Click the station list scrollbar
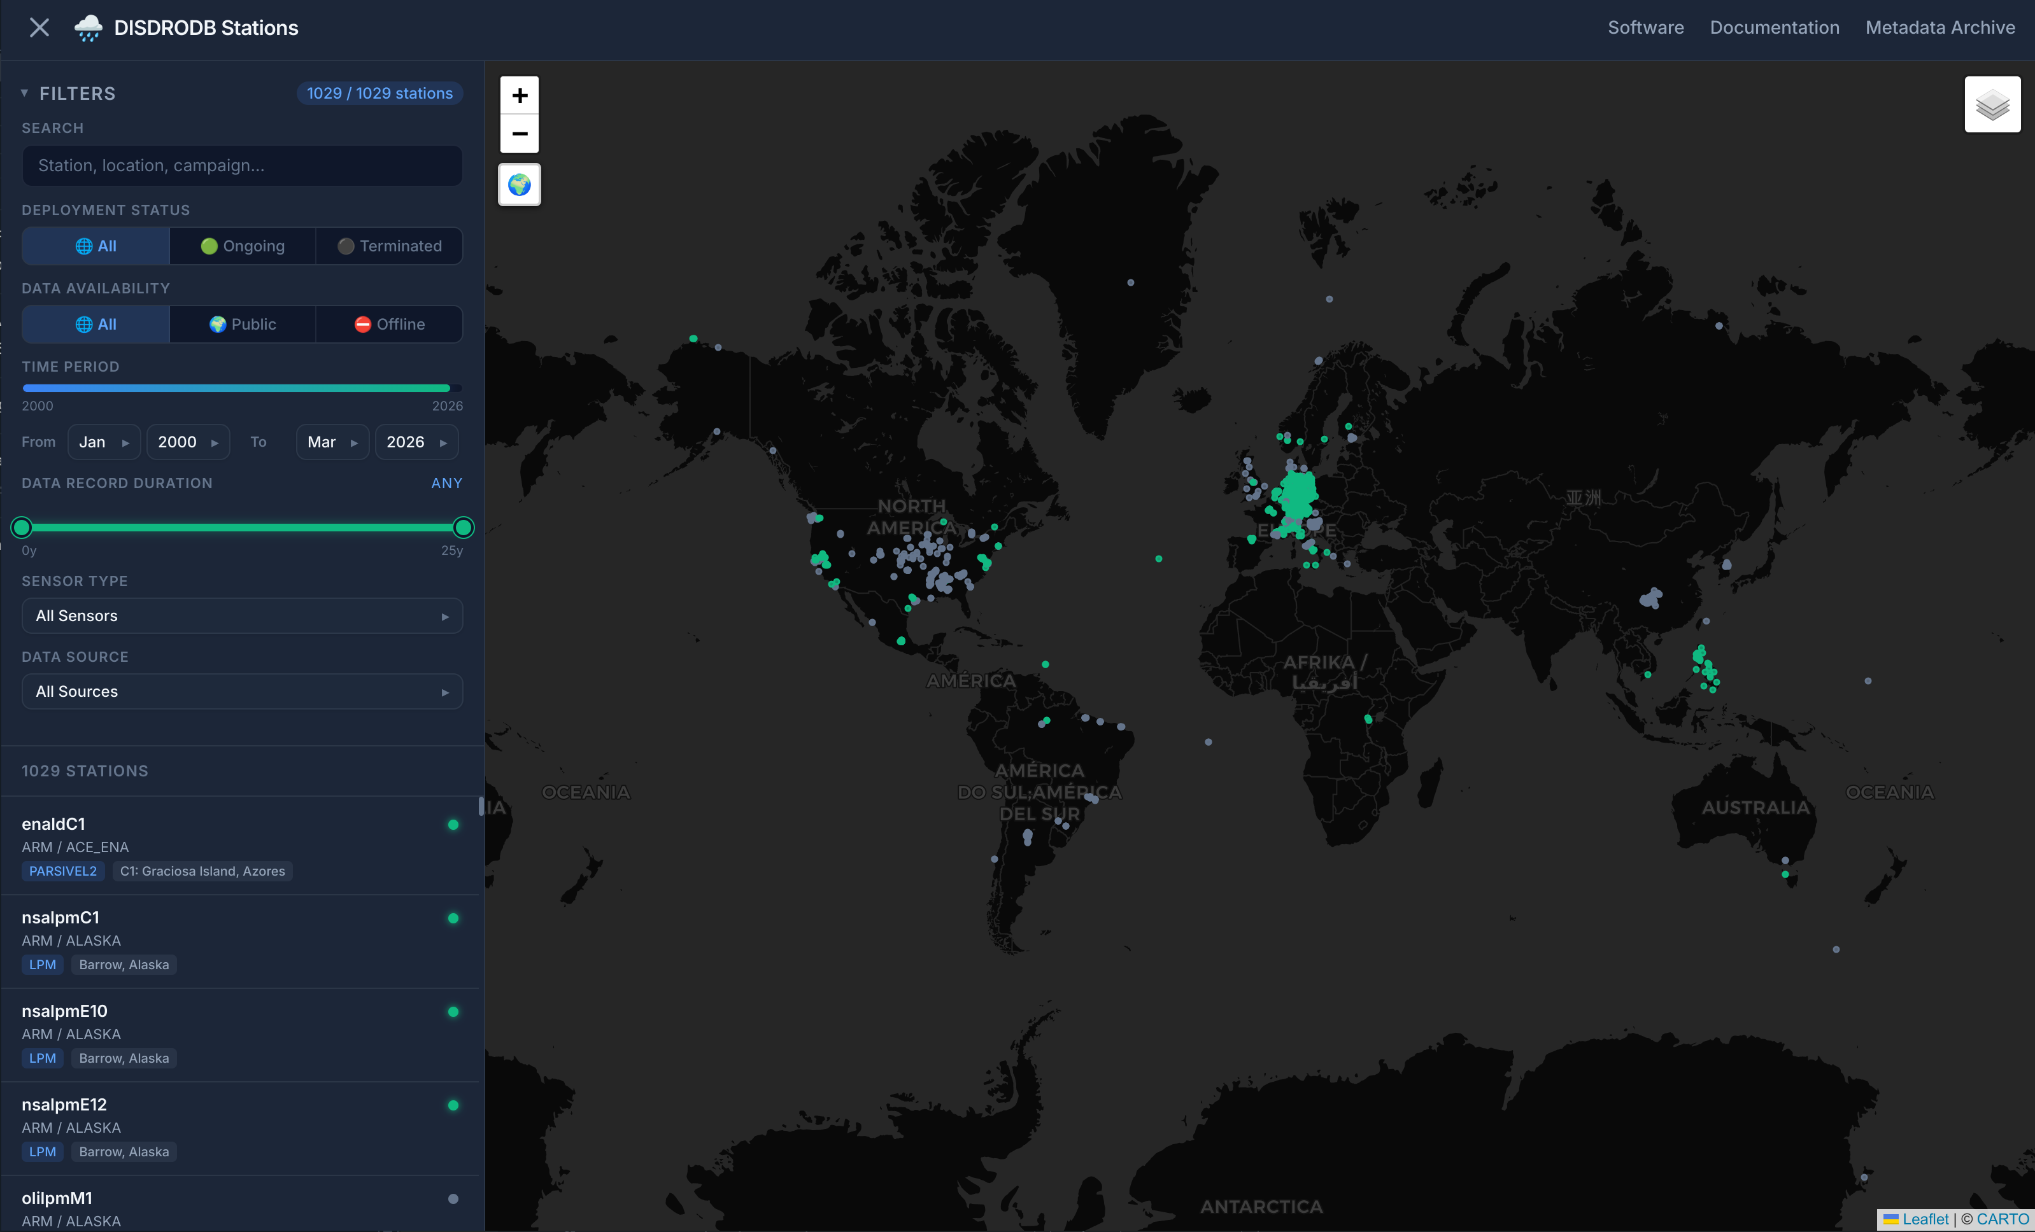 pyautogui.click(x=481, y=806)
